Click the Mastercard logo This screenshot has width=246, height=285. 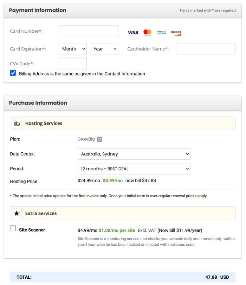click(147, 32)
